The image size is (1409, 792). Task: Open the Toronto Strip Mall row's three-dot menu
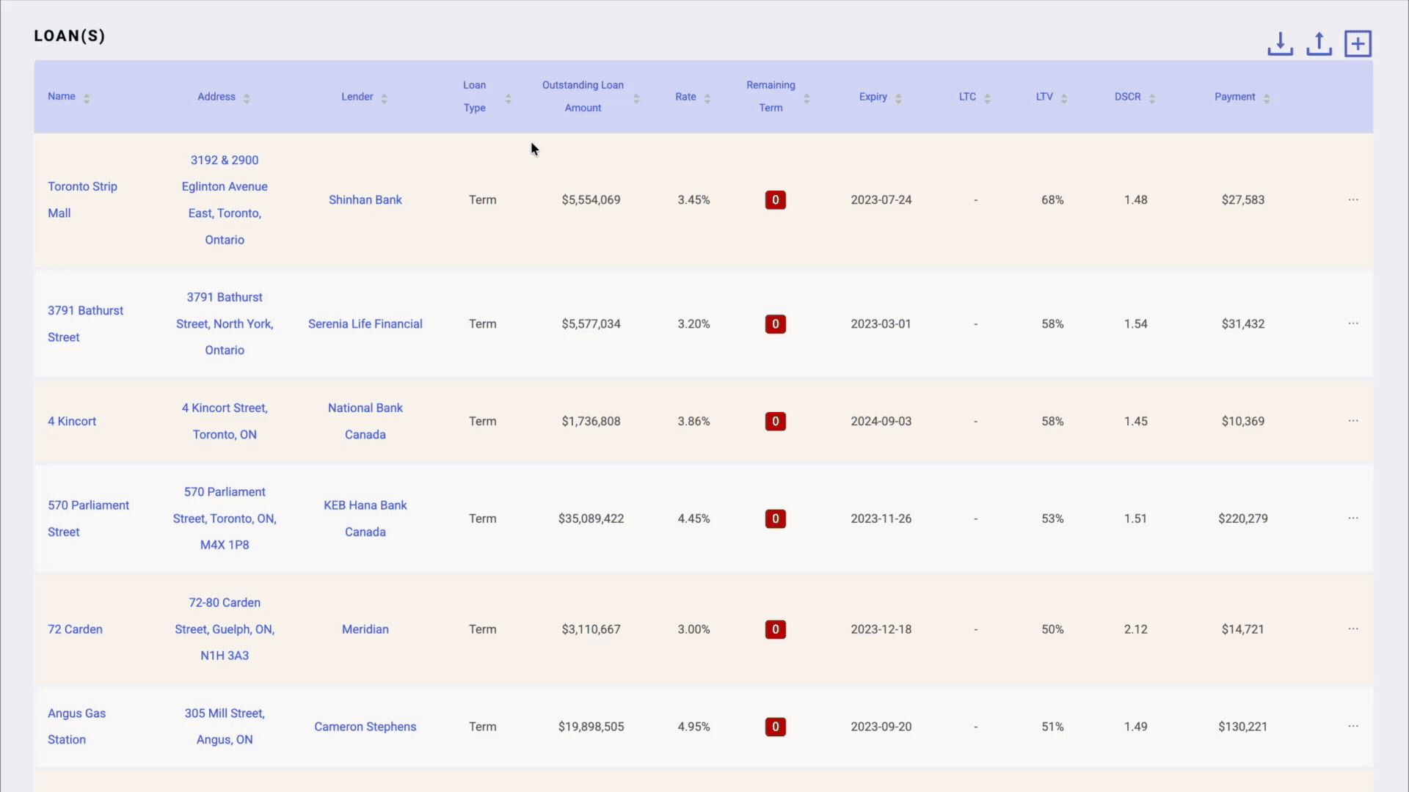1352,199
